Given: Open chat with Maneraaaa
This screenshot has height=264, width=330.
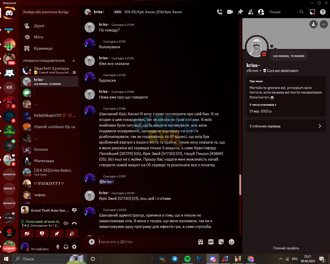Looking at the screenshot, I should (x=49, y=161).
